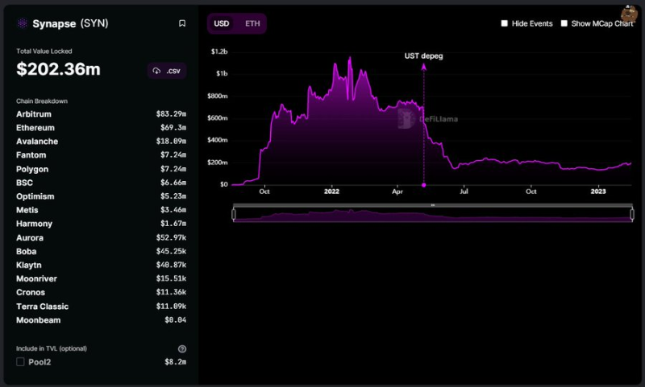Switch chart denomination to ETH
This screenshot has width=645, height=387.
(252, 23)
